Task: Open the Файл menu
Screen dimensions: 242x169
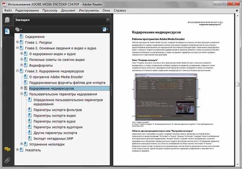Action: point(8,10)
